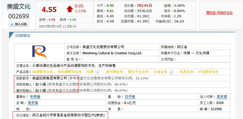The height and width of the screenshot is (119, 243).
Task: Open the 服务平台业务 product link
Action: click(x=138, y=72)
